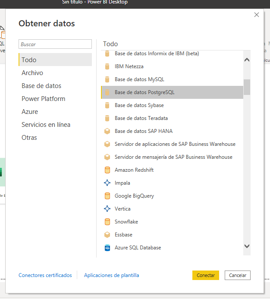Click the Amazon Redshift icon
Image resolution: width=270 pixels, height=299 pixels.
tap(107, 170)
